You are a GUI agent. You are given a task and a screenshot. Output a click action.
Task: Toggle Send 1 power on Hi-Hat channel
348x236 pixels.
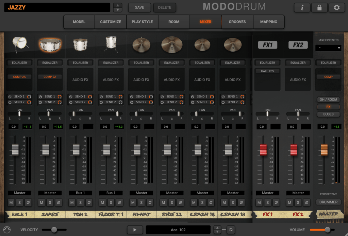click(132, 97)
